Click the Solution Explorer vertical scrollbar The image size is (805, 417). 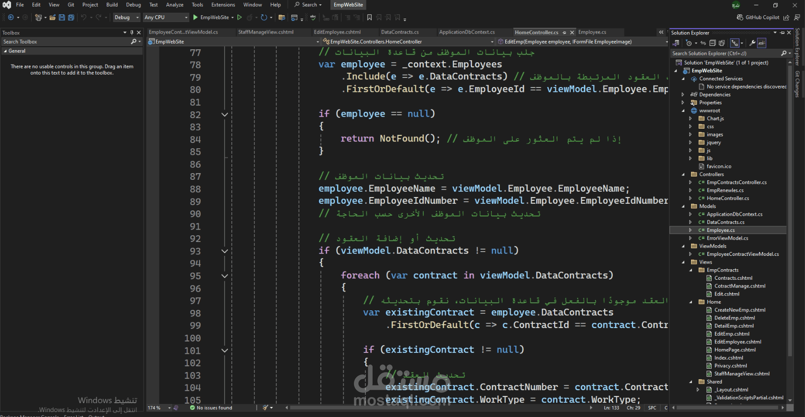(x=790, y=210)
